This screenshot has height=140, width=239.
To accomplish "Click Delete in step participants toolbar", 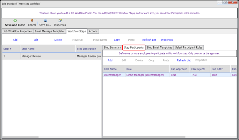I will point(139,60).
